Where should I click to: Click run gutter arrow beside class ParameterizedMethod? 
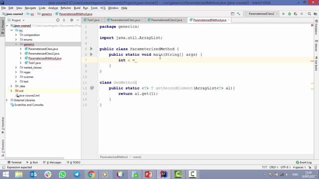coord(91,49)
